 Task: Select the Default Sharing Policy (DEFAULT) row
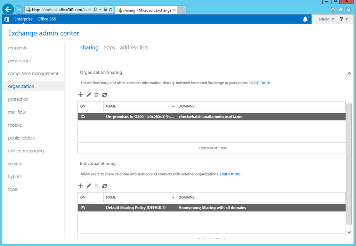(x=212, y=207)
